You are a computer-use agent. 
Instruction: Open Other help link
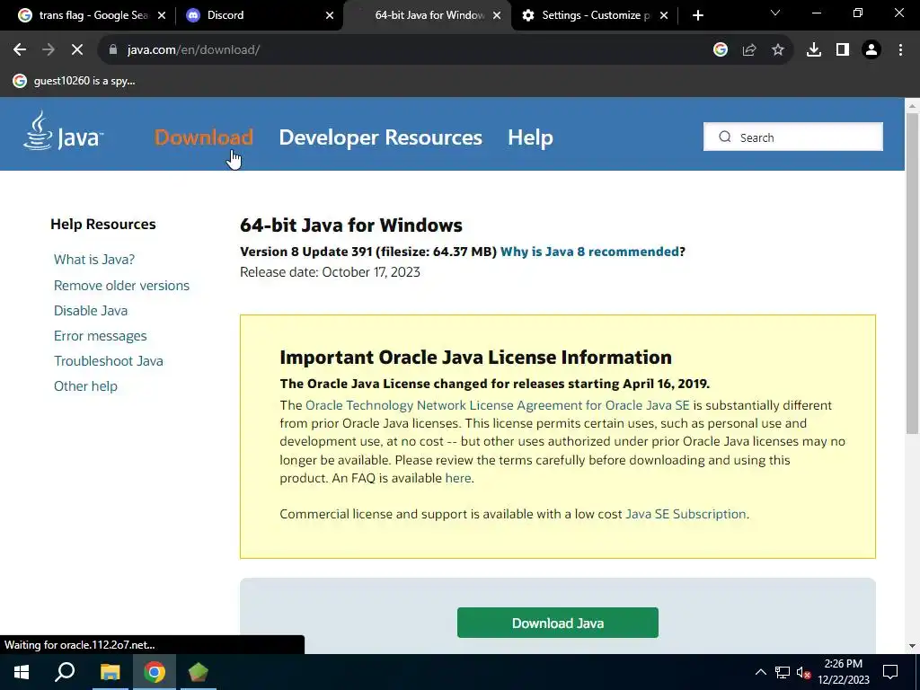(x=85, y=386)
